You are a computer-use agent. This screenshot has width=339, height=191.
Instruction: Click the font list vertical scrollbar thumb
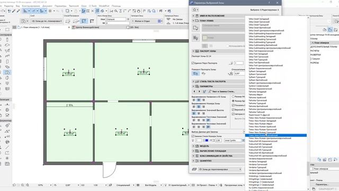pyautogui.click(x=308, y=169)
